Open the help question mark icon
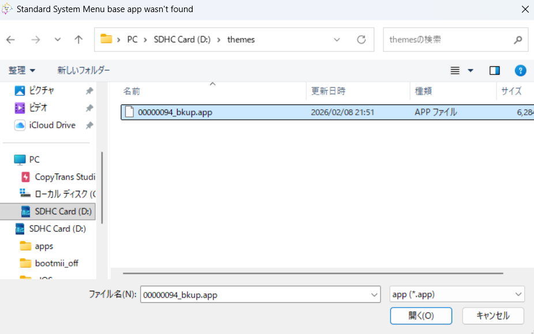 pyautogui.click(x=520, y=70)
